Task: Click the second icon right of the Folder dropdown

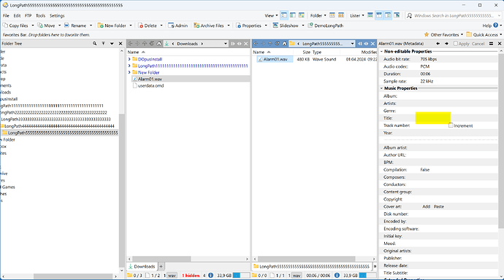Action: pyautogui.click(x=340, y=15)
